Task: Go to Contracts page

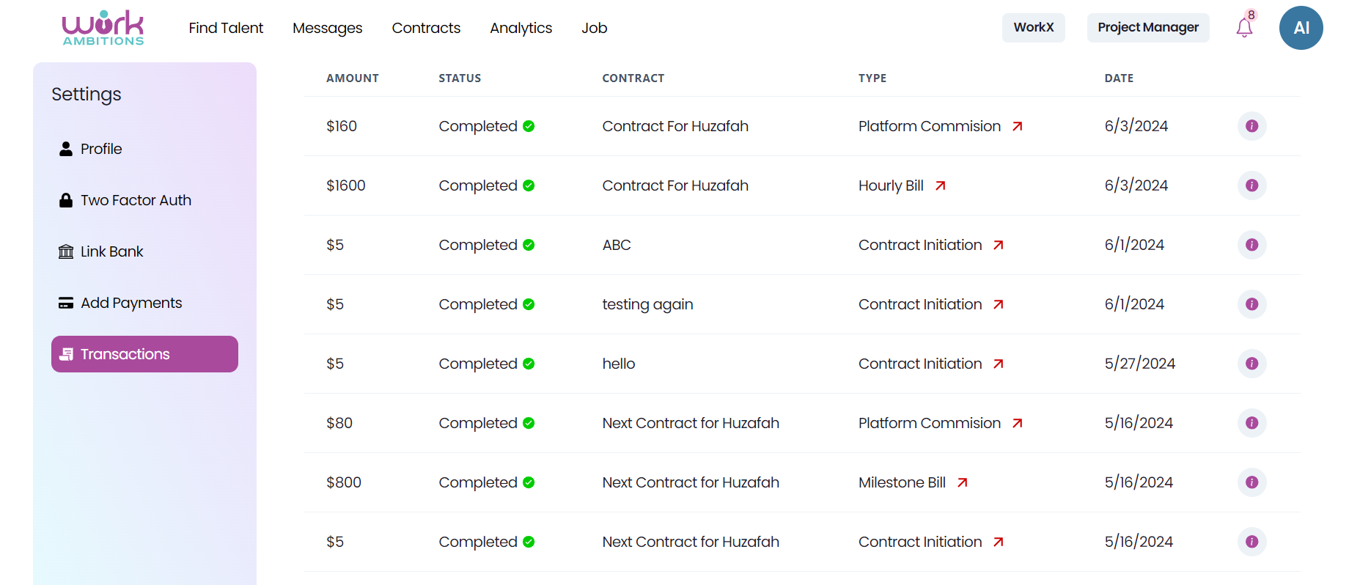Action: click(x=426, y=28)
